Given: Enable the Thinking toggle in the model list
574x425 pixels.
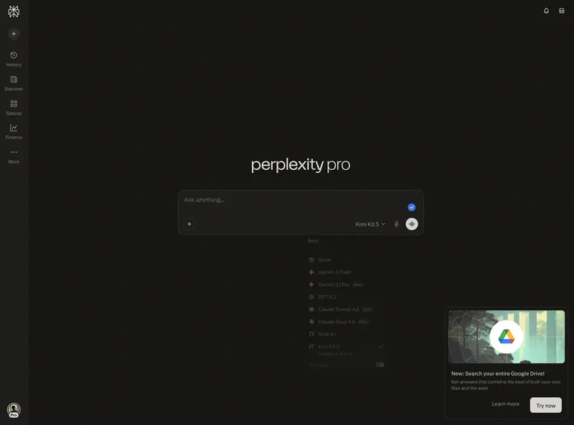Looking at the screenshot, I should (380, 364).
